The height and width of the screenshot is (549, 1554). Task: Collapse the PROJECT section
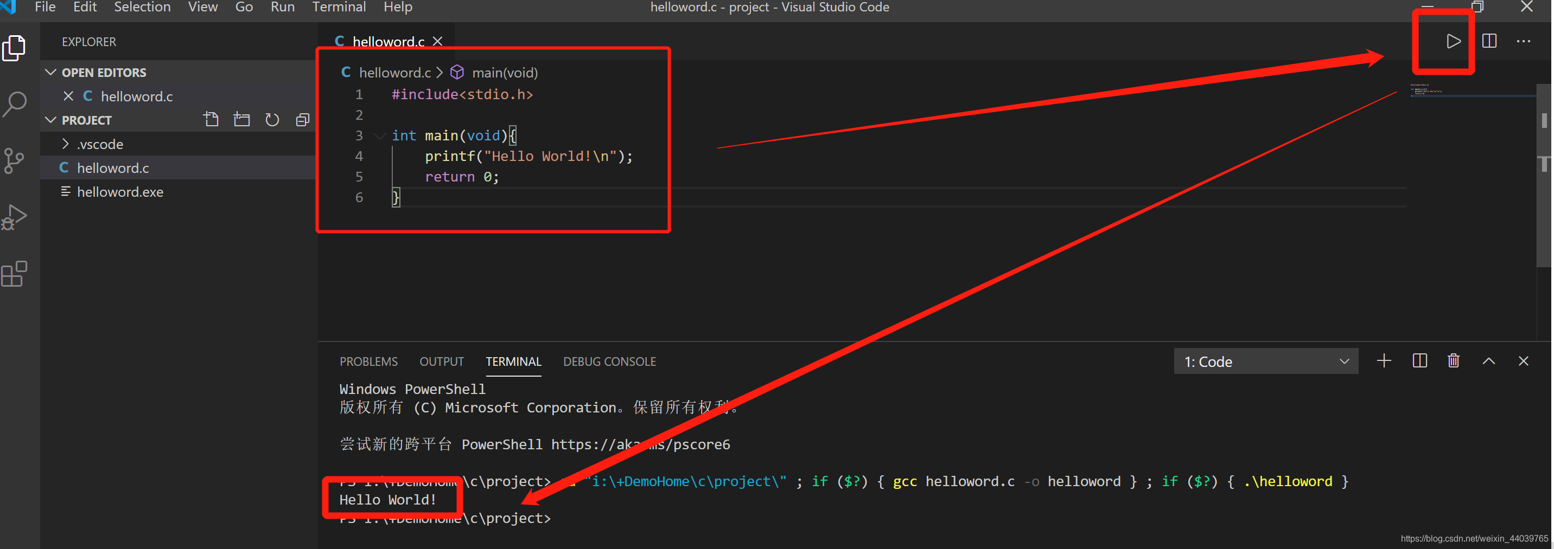[x=52, y=119]
